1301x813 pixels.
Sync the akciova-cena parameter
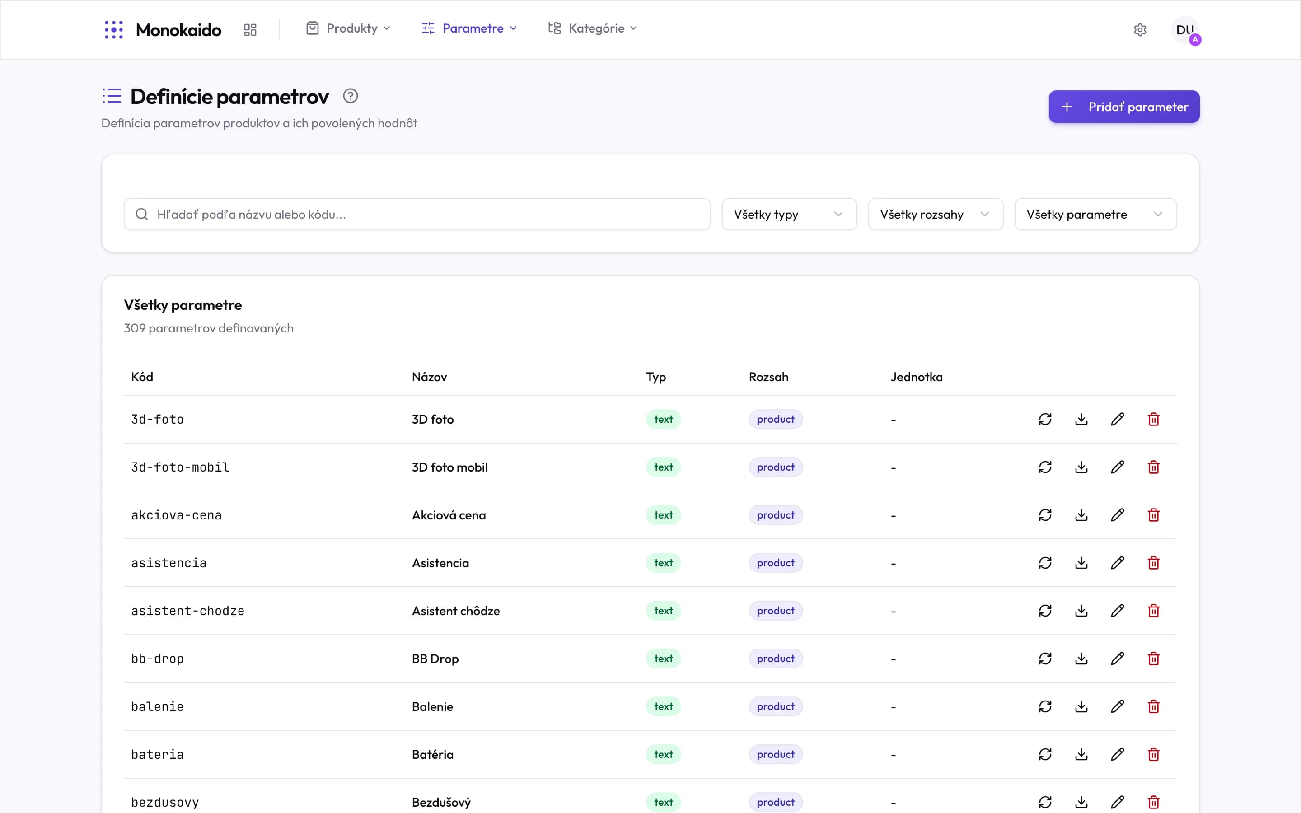pos(1045,515)
